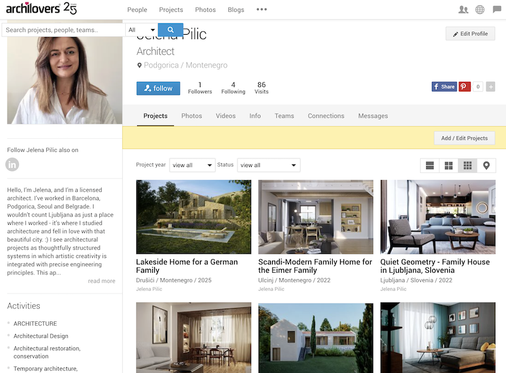This screenshot has height=373, width=506.
Task: Click the Edit Profile button
Action: point(470,33)
